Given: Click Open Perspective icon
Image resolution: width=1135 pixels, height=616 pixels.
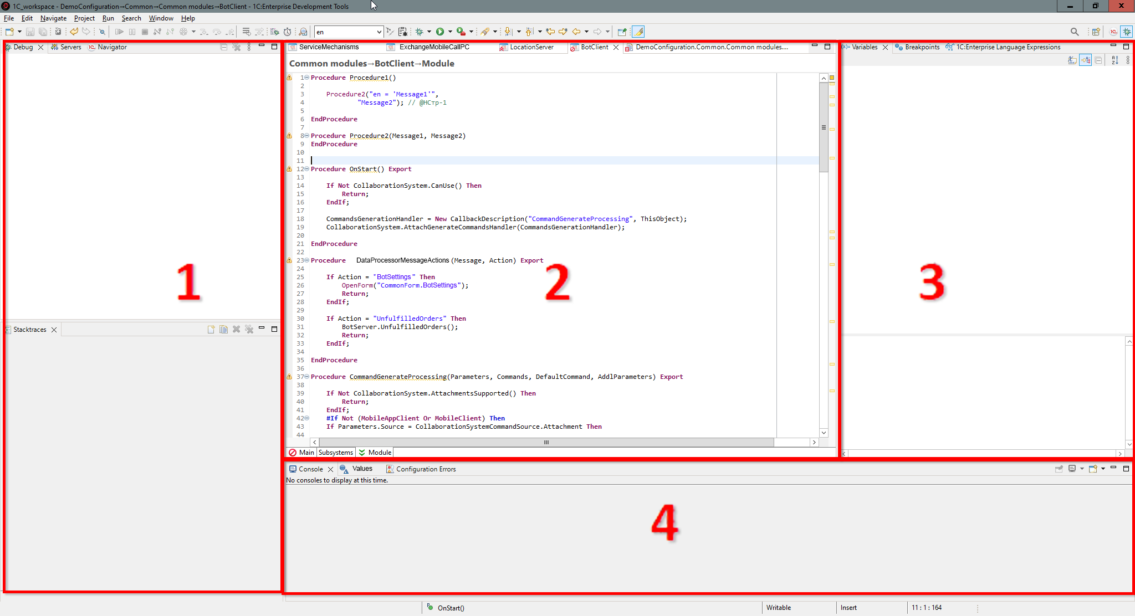Looking at the screenshot, I should pos(1096,32).
